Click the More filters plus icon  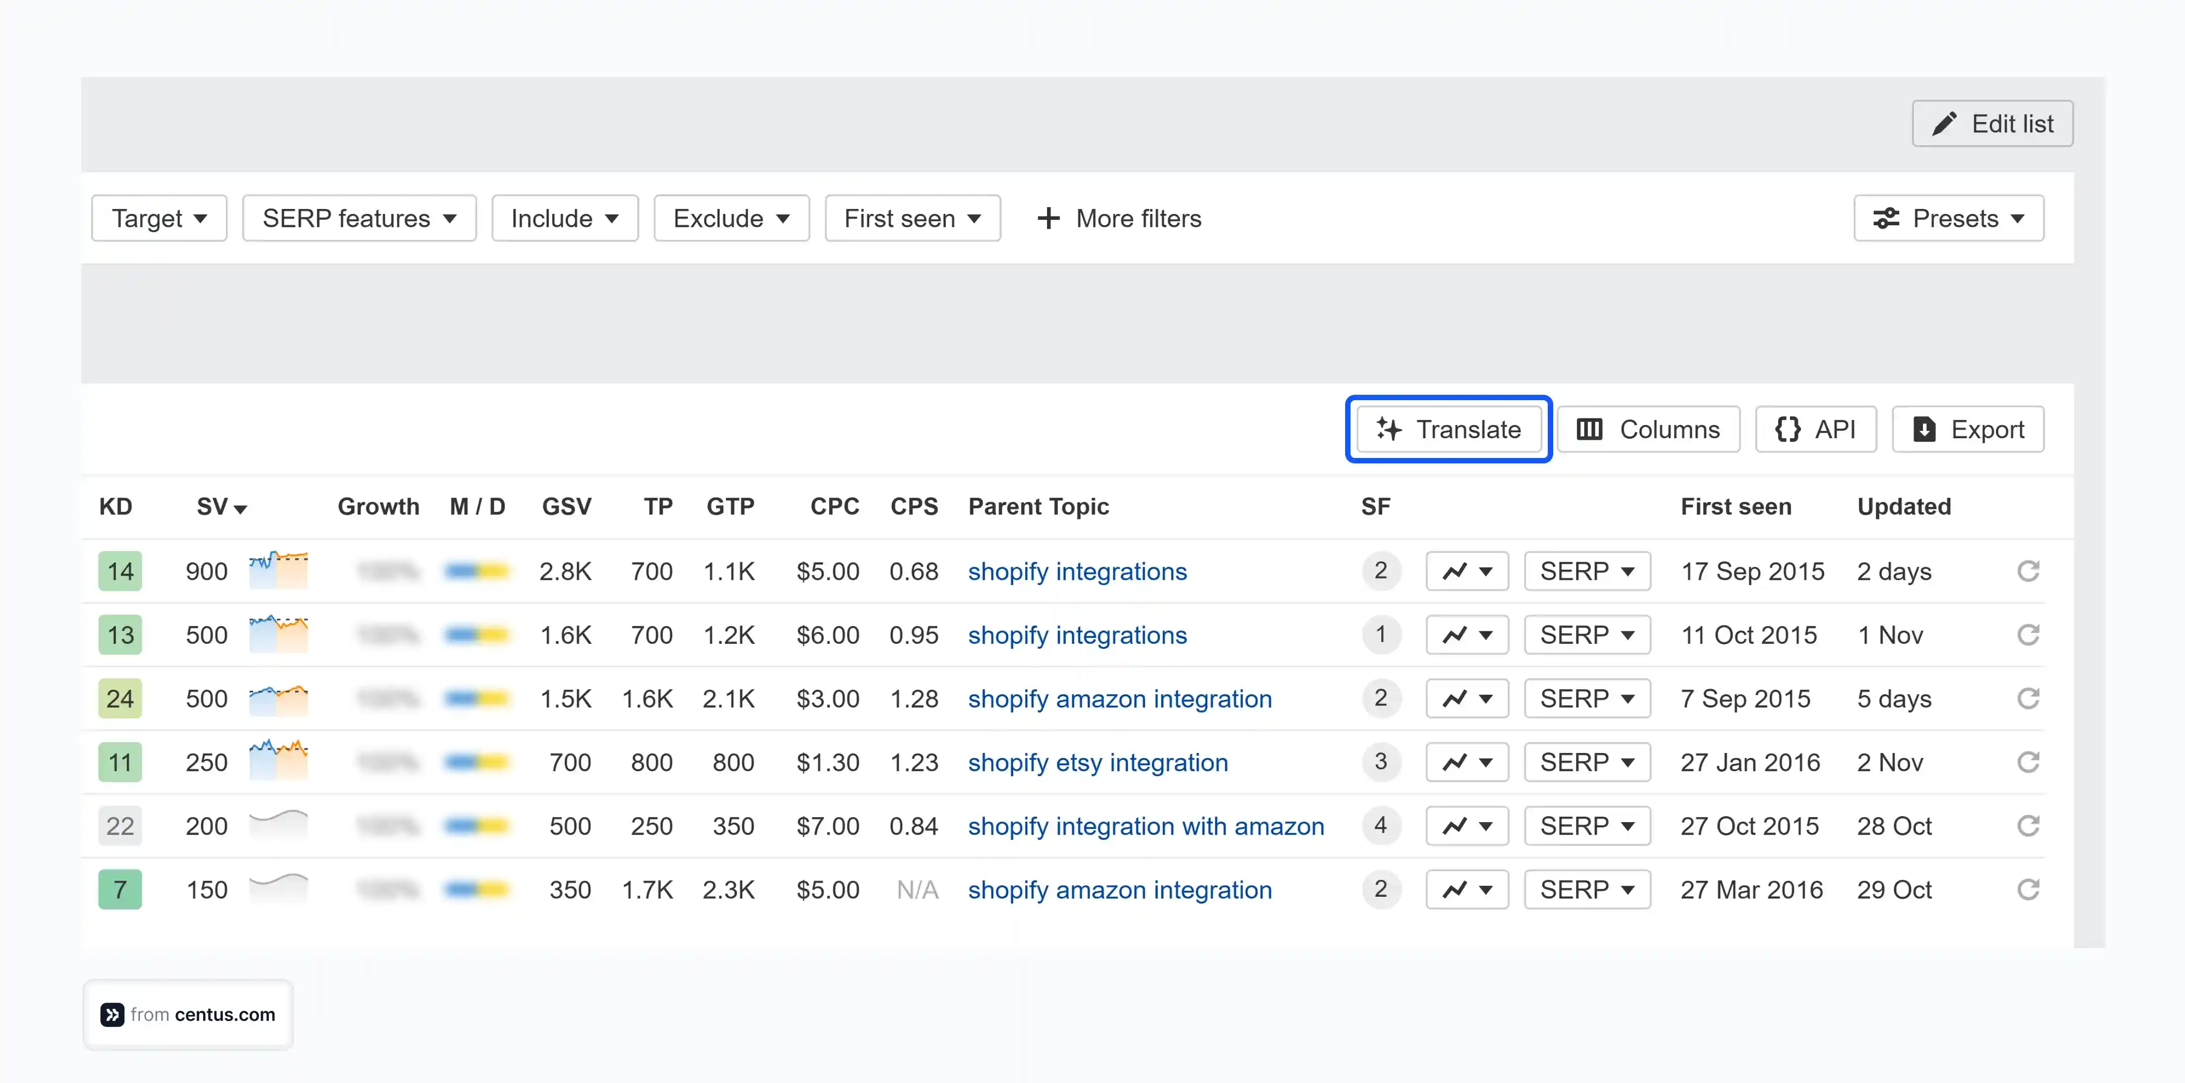click(x=1049, y=219)
